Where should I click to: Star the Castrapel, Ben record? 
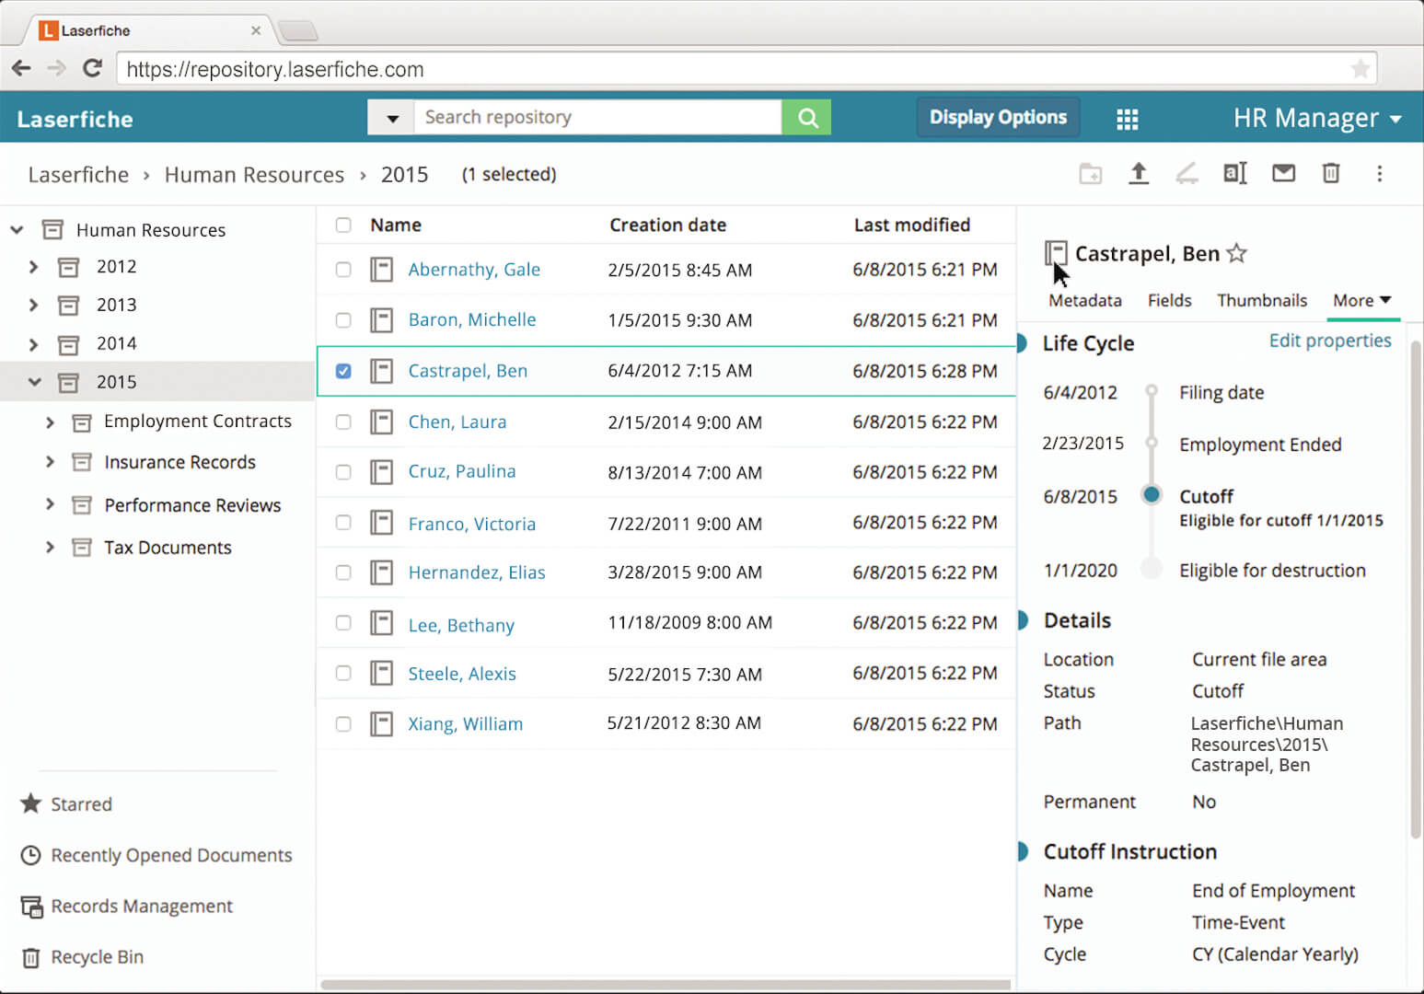[x=1237, y=253]
